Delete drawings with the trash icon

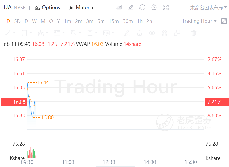pos(194,33)
